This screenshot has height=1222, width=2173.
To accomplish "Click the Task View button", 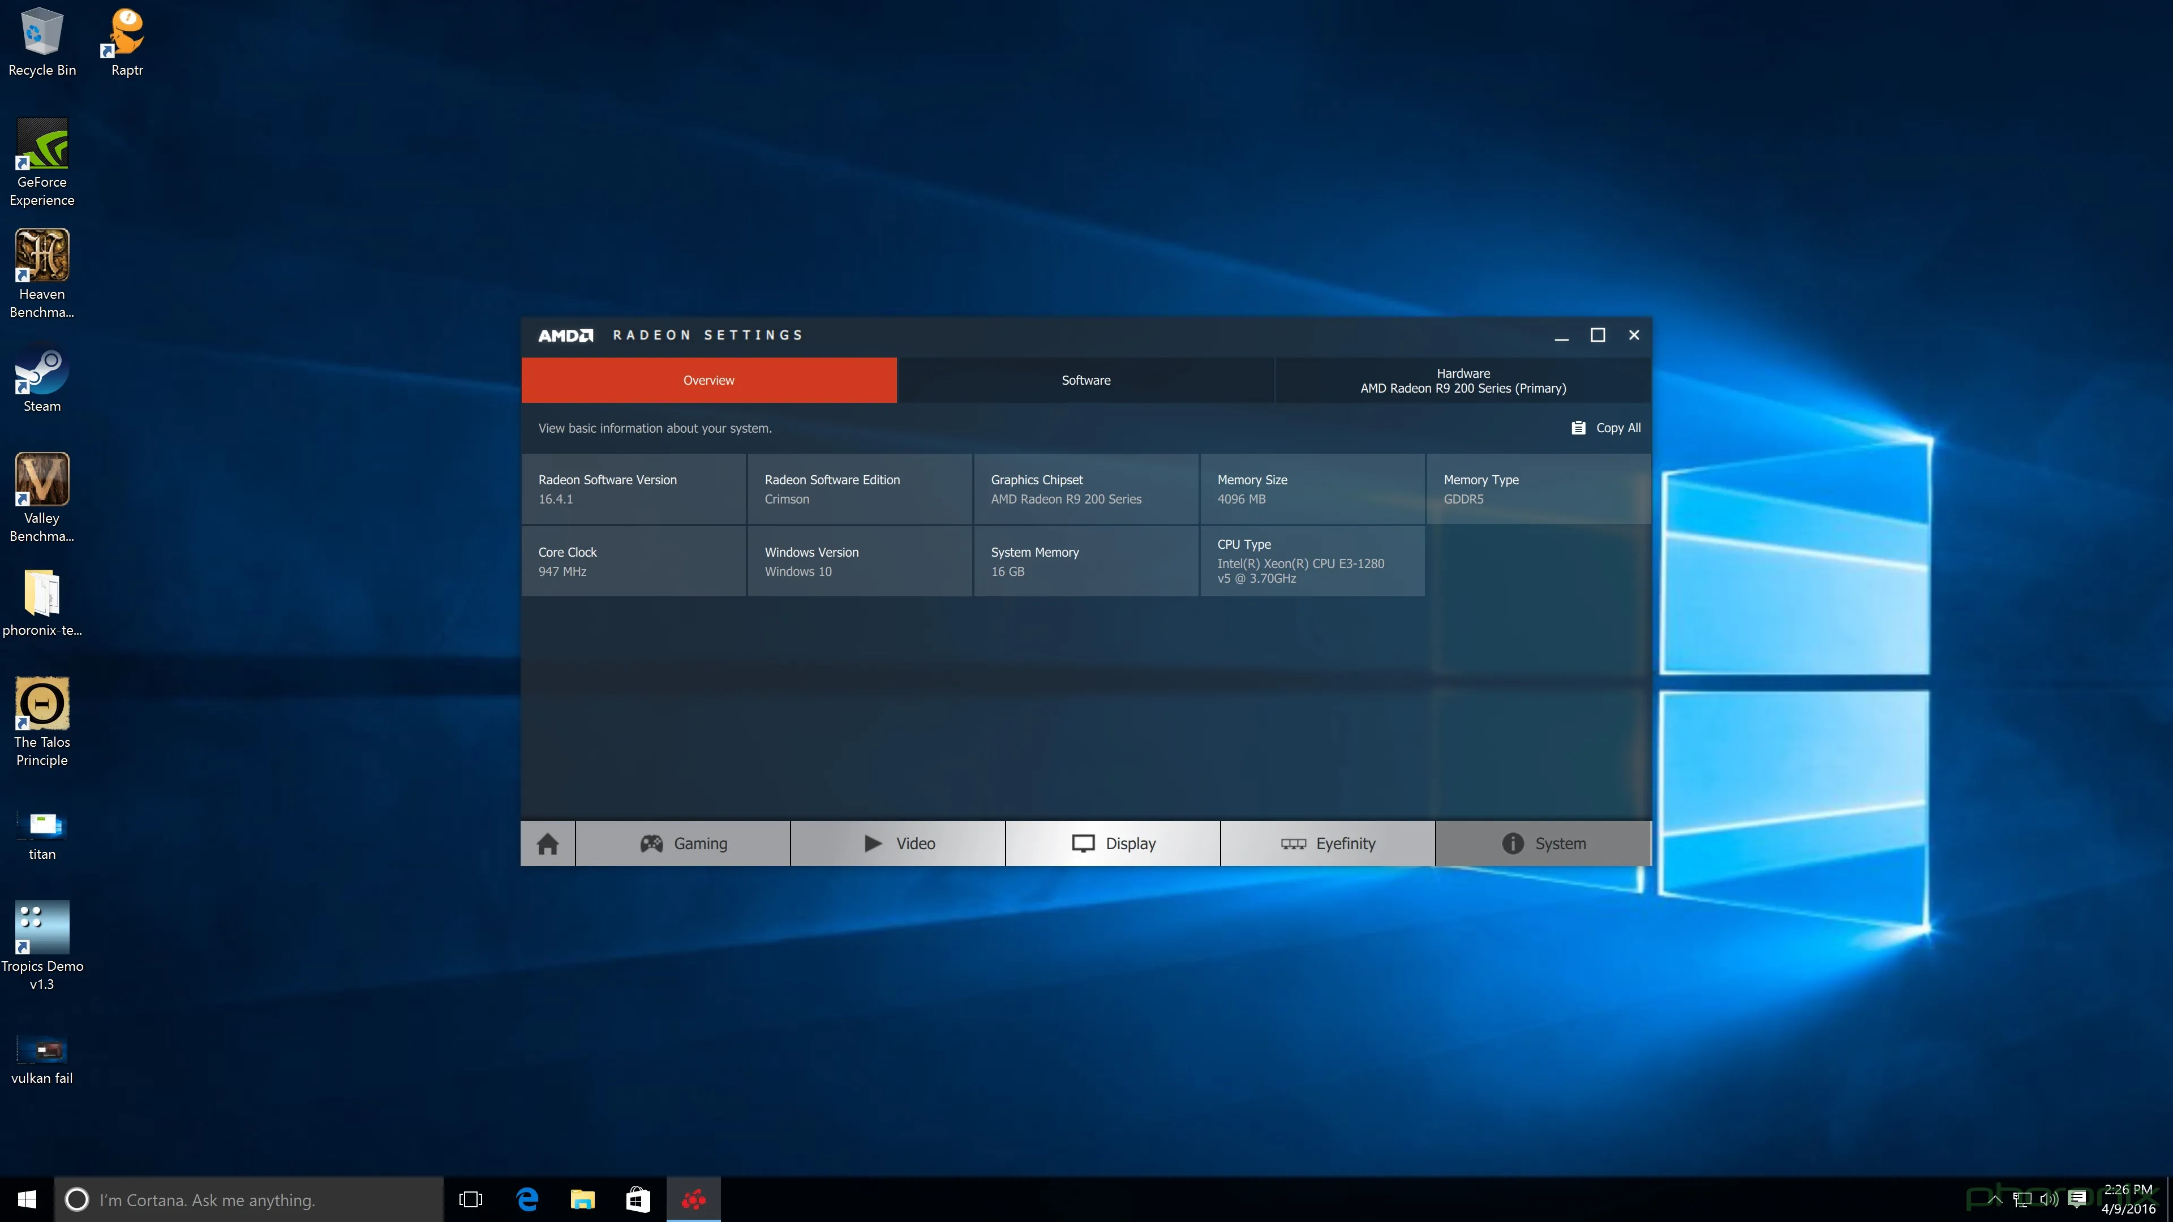I will 471,1199.
